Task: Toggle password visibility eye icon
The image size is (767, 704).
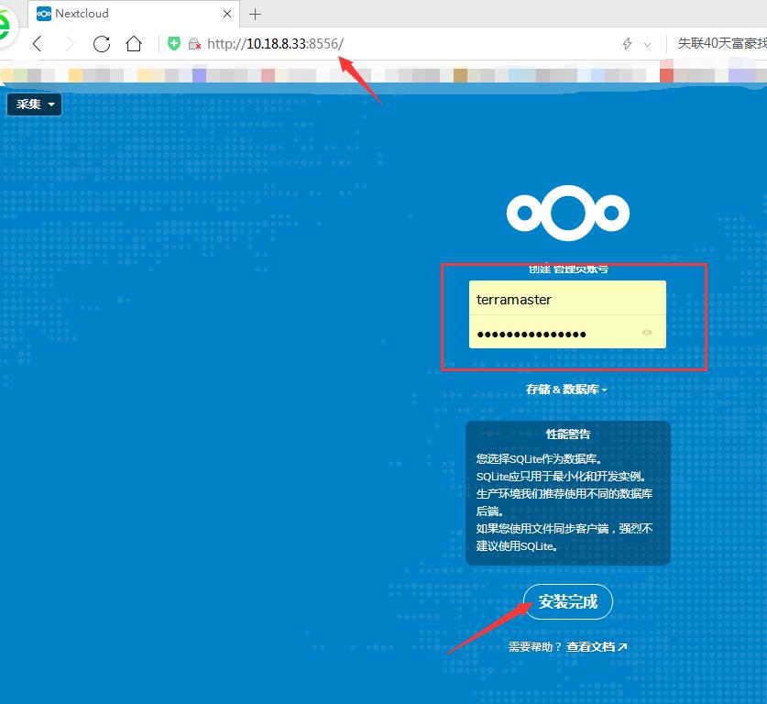Action: point(647,333)
